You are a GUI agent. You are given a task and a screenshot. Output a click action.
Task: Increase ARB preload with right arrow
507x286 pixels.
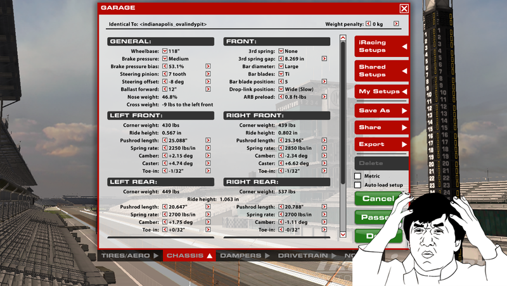pyautogui.click(x=324, y=97)
